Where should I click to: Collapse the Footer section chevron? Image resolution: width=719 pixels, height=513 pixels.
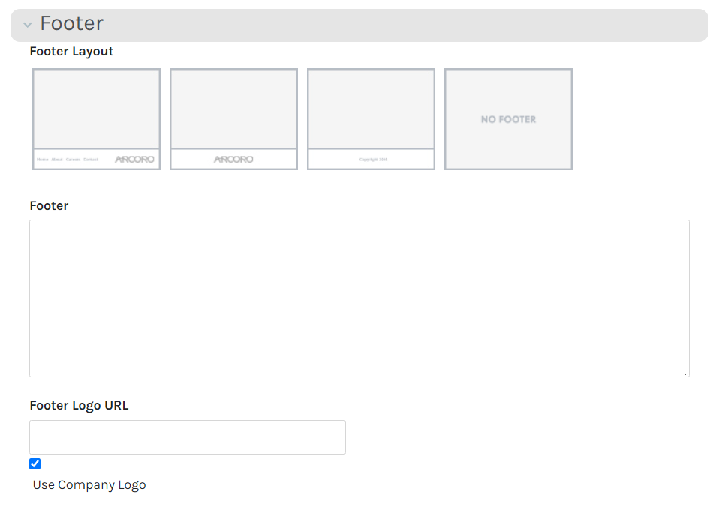pos(28,25)
